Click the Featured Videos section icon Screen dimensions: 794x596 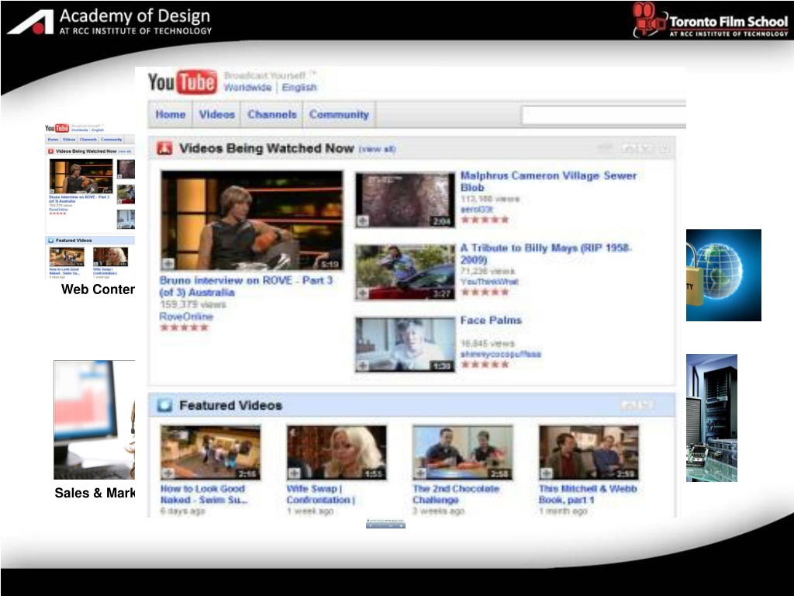coord(164,405)
